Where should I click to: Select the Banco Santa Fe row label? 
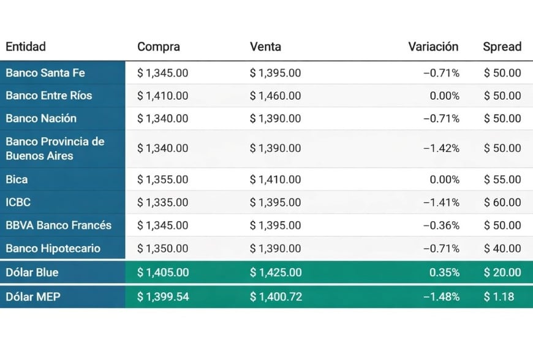pos(45,73)
